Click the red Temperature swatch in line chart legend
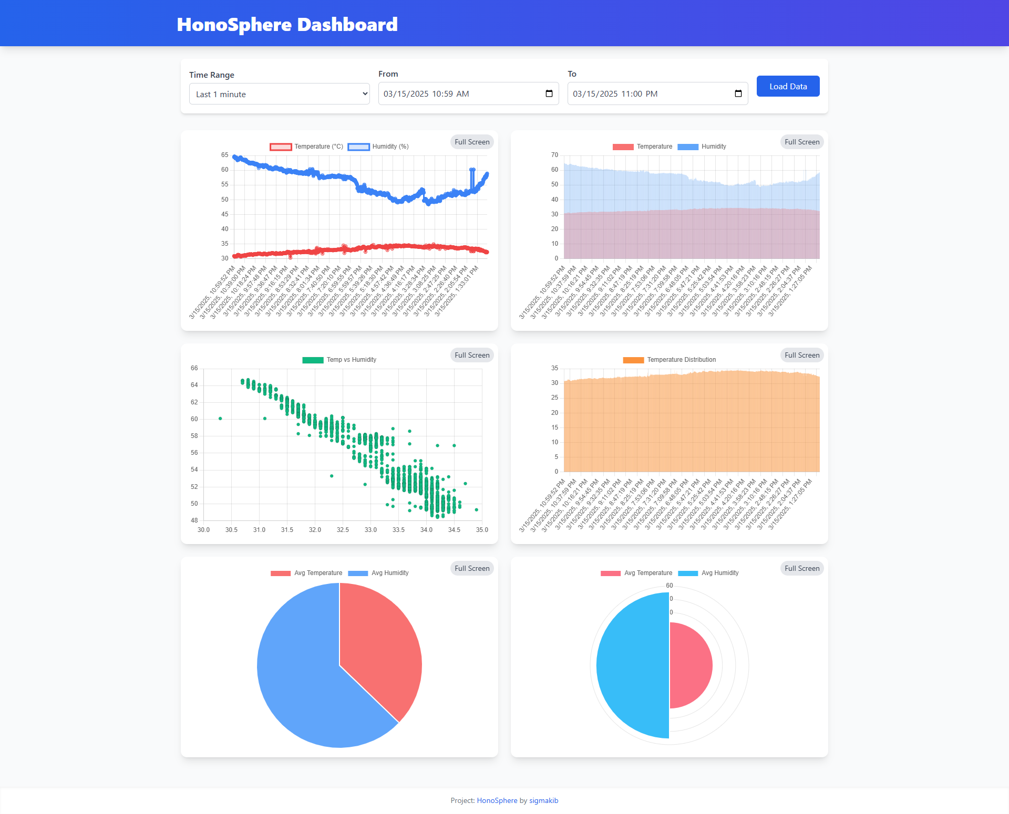This screenshot has height=814, width=1009. click(281, 147)
